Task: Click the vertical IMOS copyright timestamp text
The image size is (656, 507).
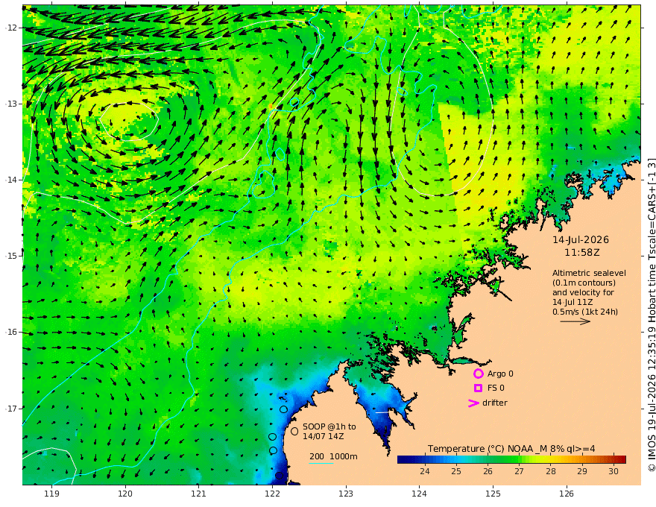Action: [x=651, y=314]
